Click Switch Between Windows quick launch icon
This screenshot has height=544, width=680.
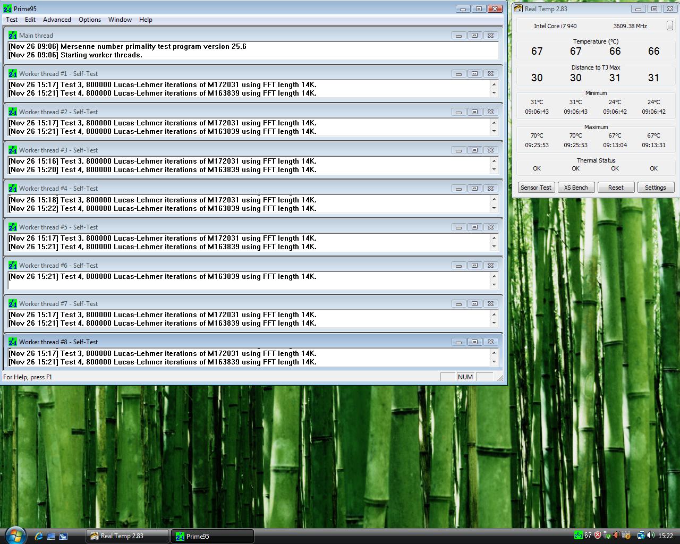pos(63,536)
